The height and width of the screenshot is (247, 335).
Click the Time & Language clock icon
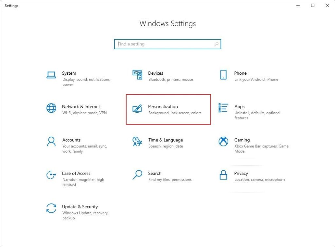(137, 141)
